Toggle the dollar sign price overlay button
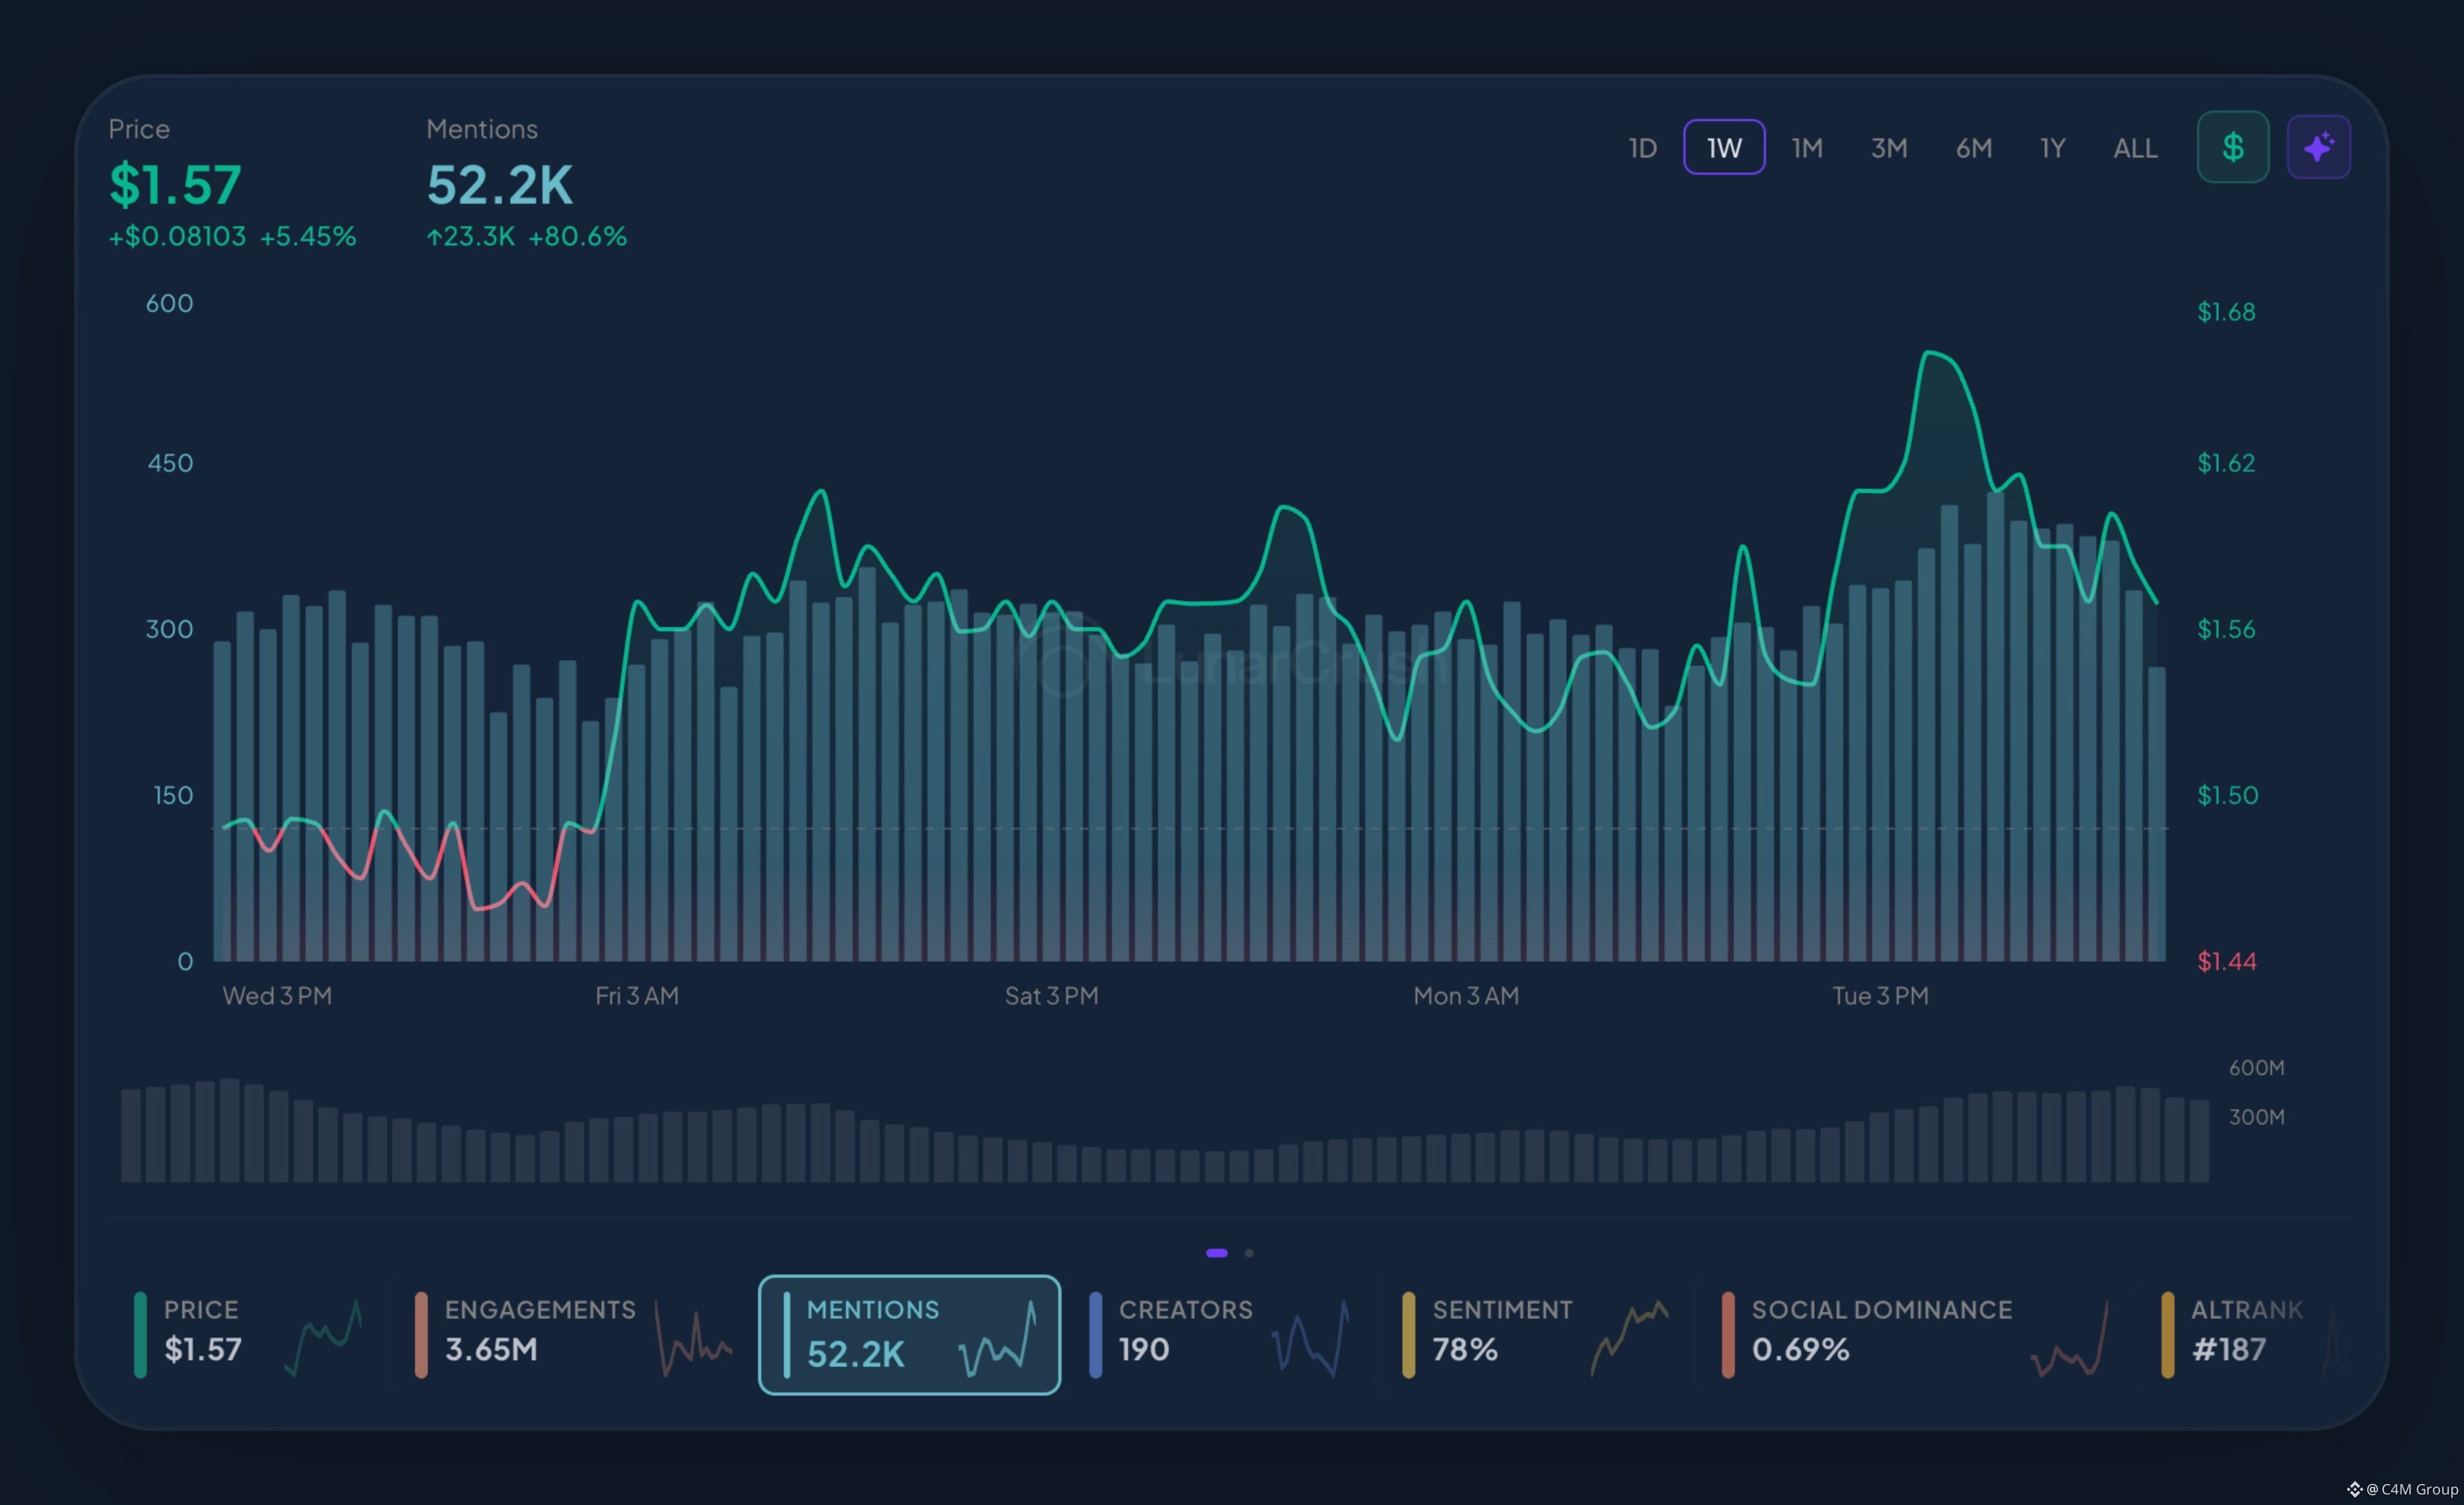The width and height of the screenshot is (2464, 1505). tap(2232, 147)
